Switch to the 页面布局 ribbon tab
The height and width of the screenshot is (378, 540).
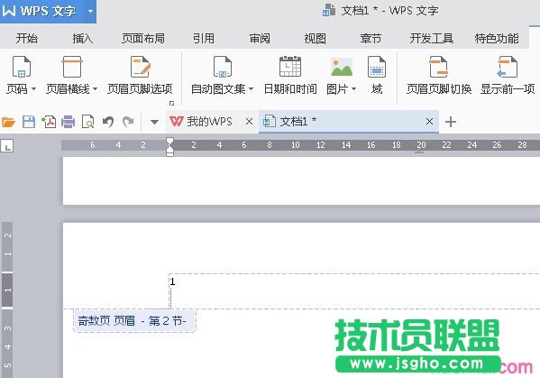143,38
